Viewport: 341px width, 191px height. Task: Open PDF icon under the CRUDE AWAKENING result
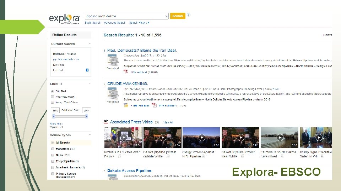[x=154, y=105]
